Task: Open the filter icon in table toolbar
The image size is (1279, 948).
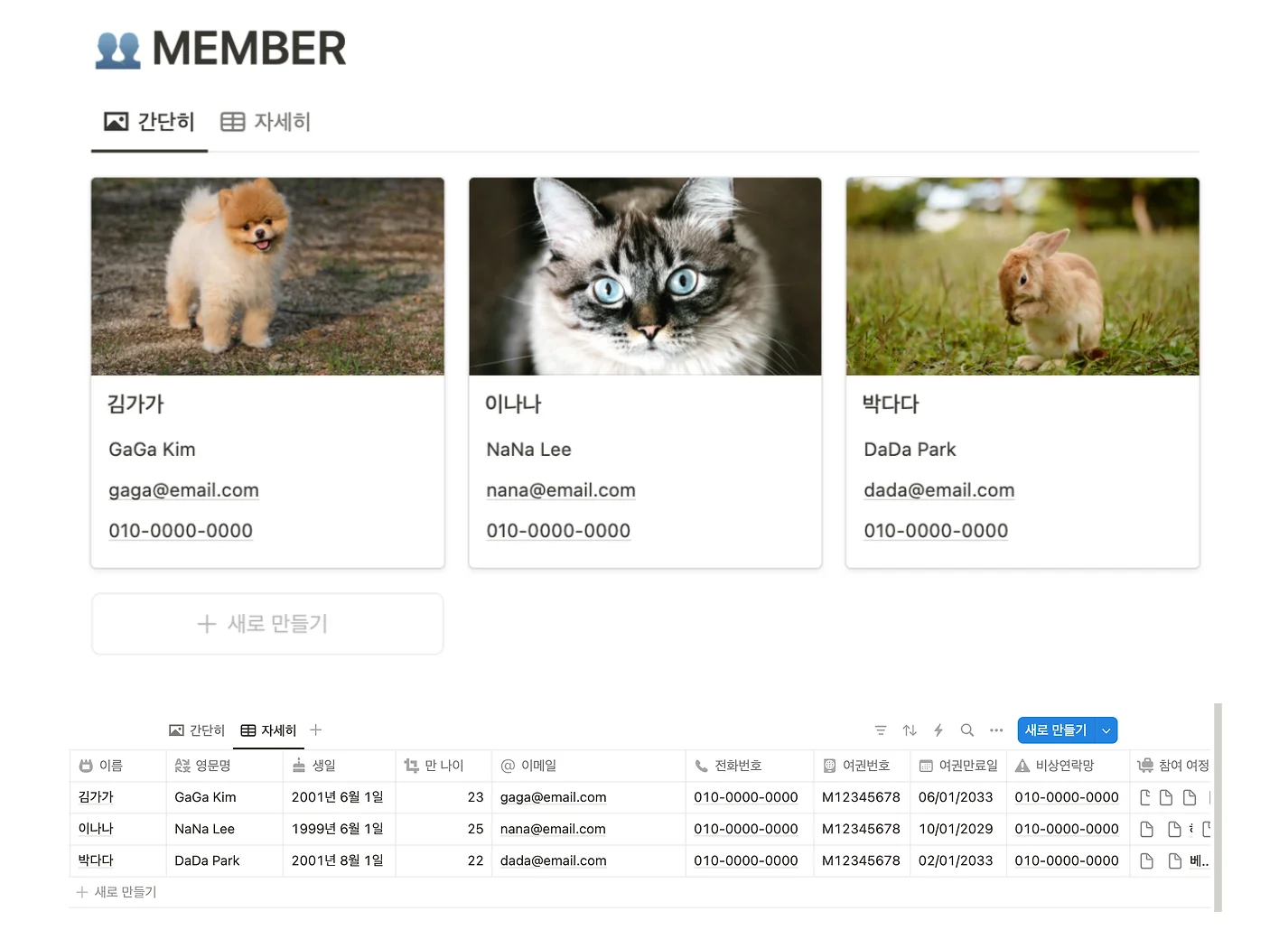Action: coord(881,730)
